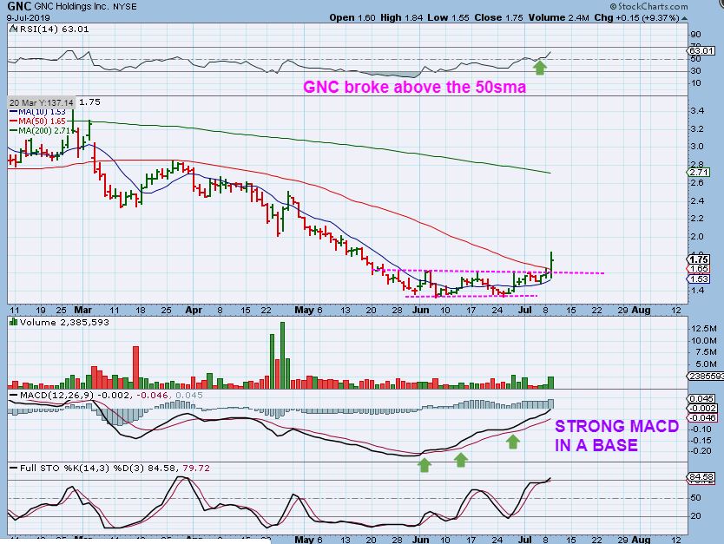Click the 3.4 price level on the right axis

pos(696,111)
